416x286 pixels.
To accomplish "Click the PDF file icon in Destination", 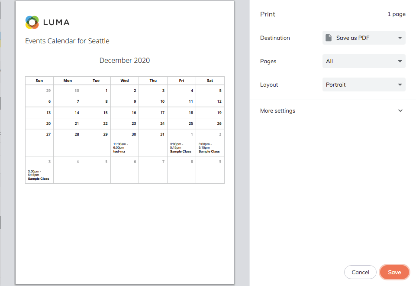I will [329, 38].
